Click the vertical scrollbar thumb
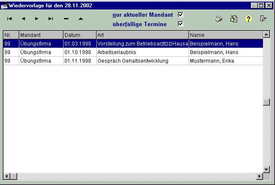The height and width of the screenshot is (185, 275). point(266,102)
